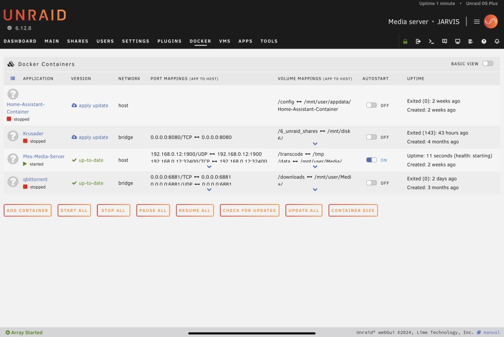Open the Plex-Media-Server name link
The width and height of the screenshot is (504, 337).
click(x=44, y=156)
